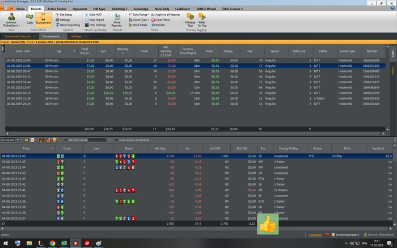The height and width of the screenshot is (248, 397).
Task: Click HoldemManager2 database in status bar
Action: click(345, 235)
